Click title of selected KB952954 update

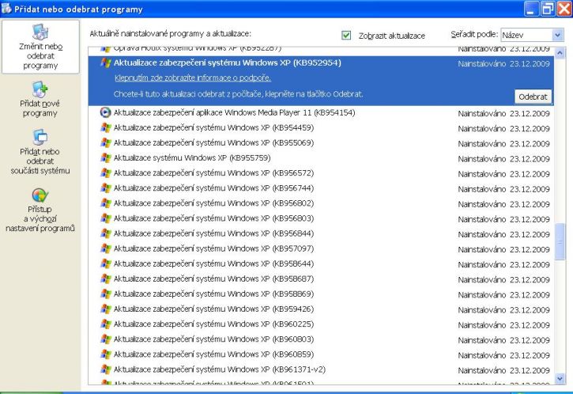click(228, 63)
